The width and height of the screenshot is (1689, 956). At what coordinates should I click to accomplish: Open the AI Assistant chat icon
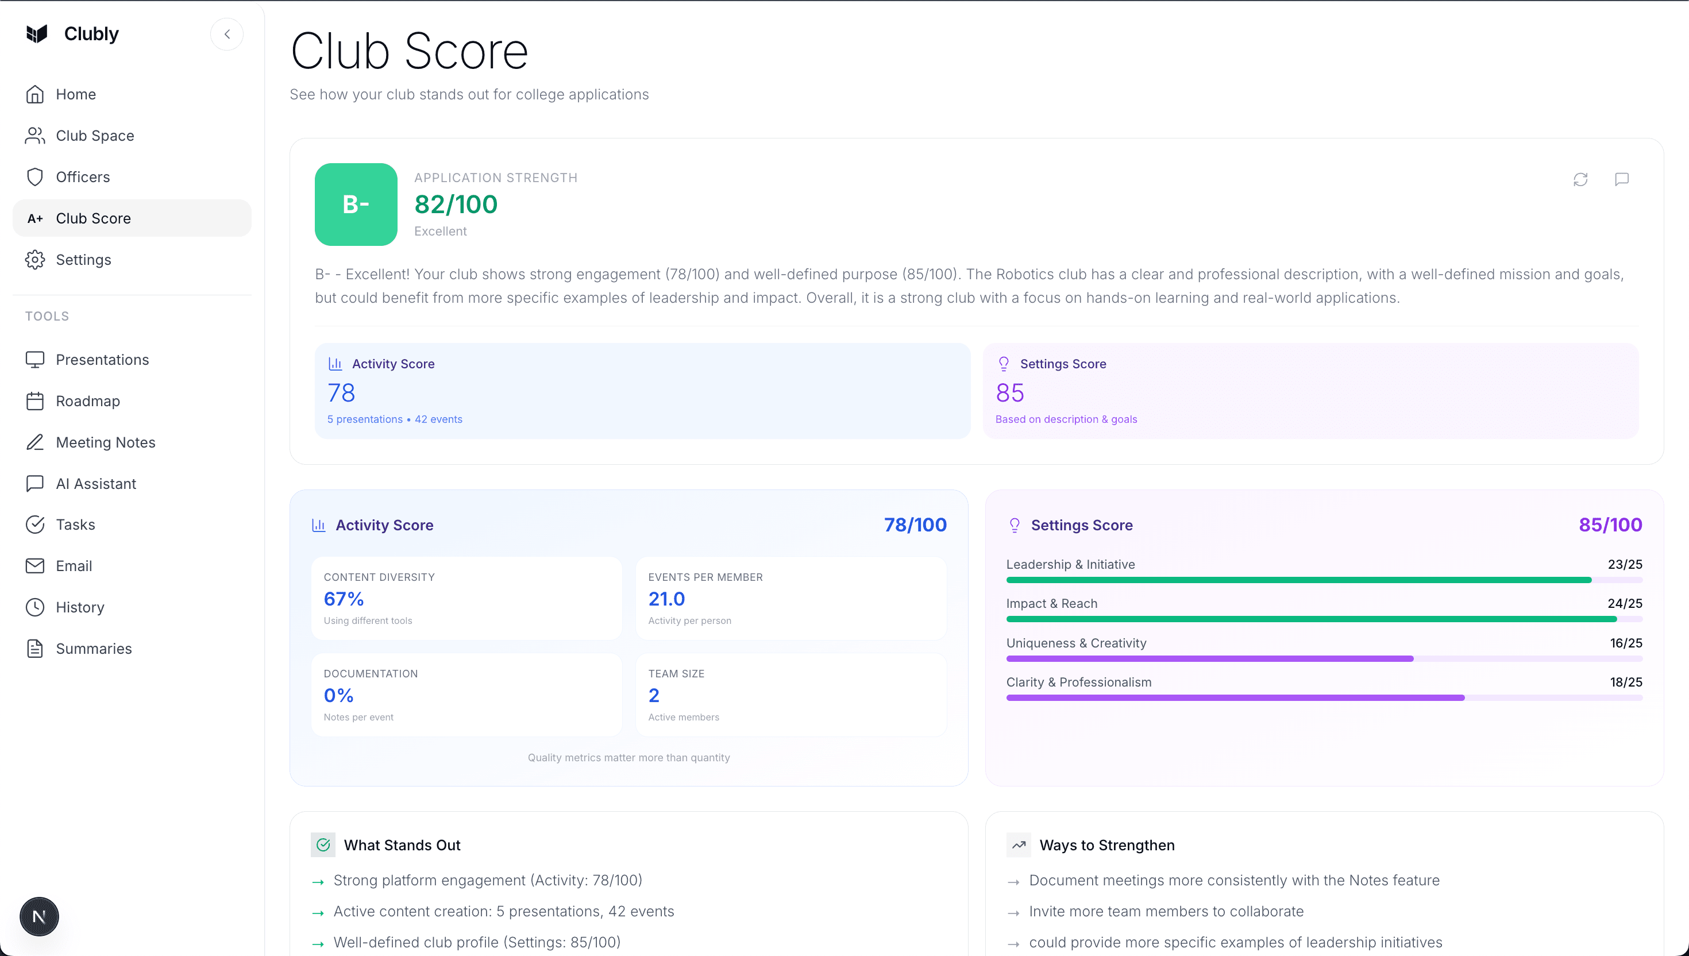coord(36,483)
